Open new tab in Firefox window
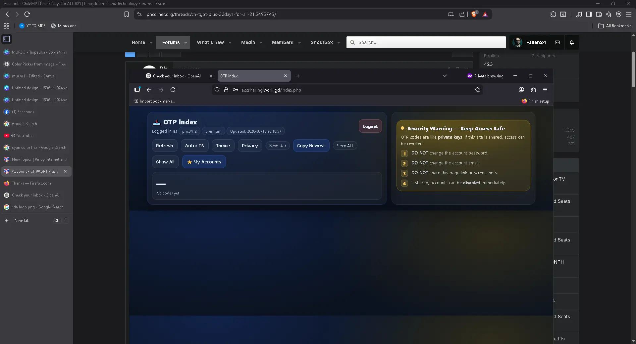636x344 pixels. (x=298, y=76)
